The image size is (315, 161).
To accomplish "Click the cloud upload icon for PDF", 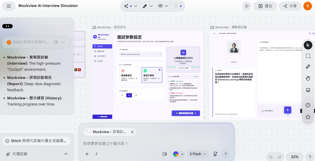I will tap(183, 52).
